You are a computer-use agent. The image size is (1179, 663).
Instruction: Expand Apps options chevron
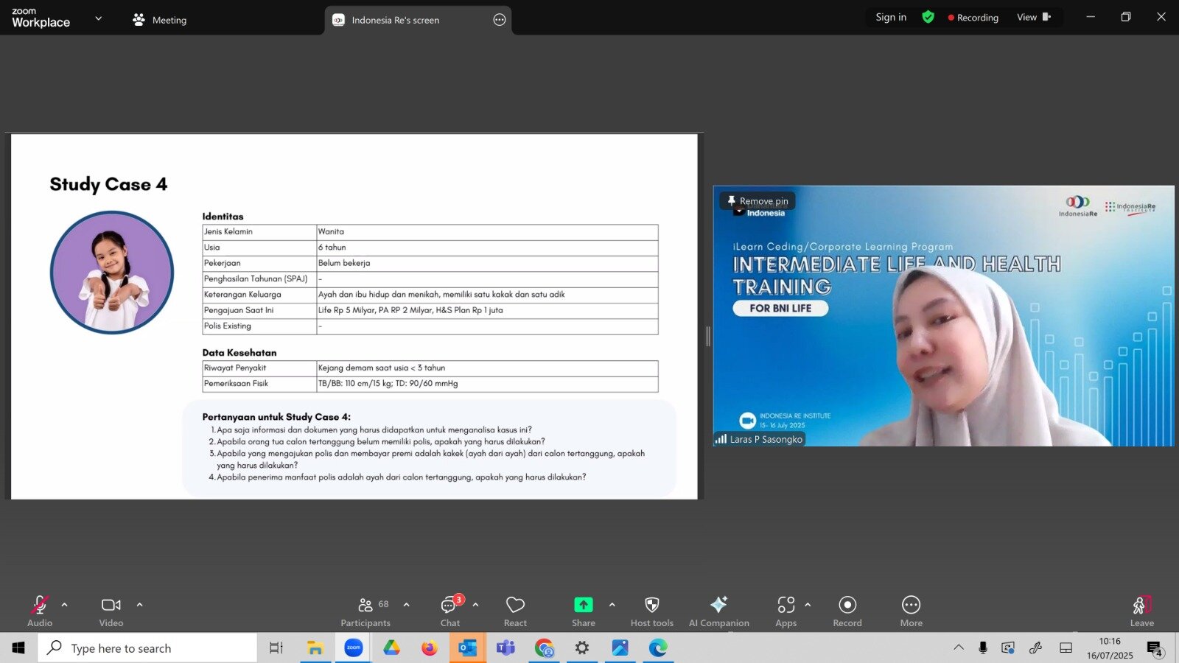[808, 605]
